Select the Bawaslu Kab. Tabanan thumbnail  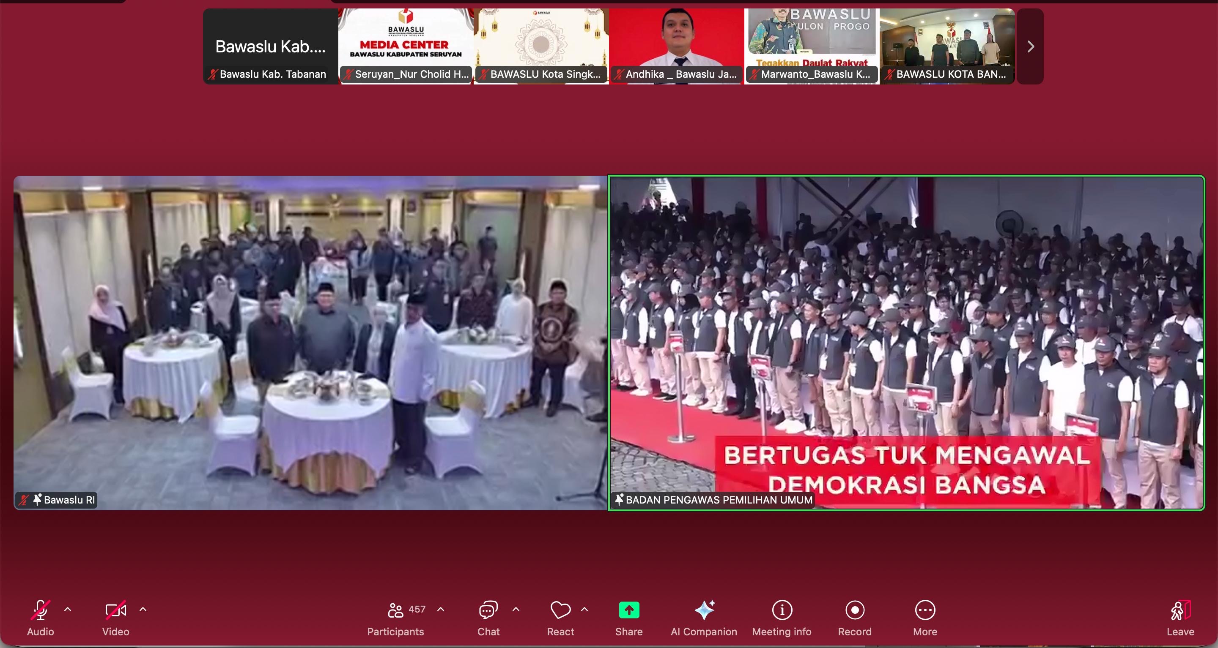click(271, 46)
